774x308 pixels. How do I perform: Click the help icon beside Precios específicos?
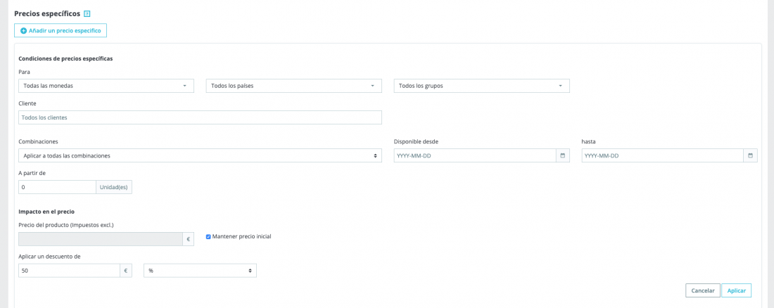87,14
